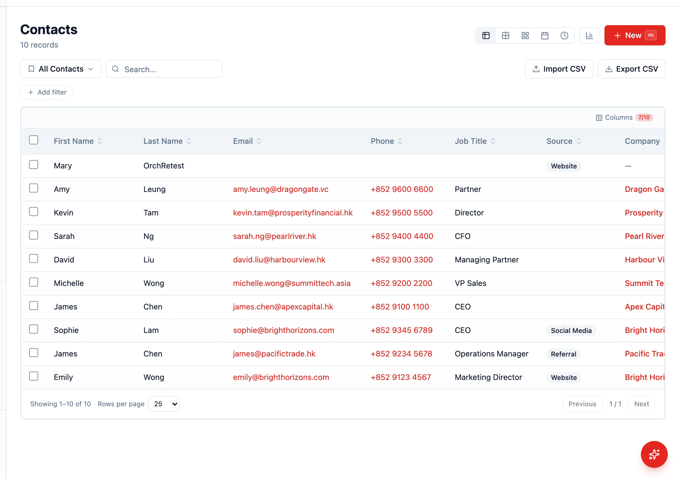Add a filter with Add filter button

point(47,92)
